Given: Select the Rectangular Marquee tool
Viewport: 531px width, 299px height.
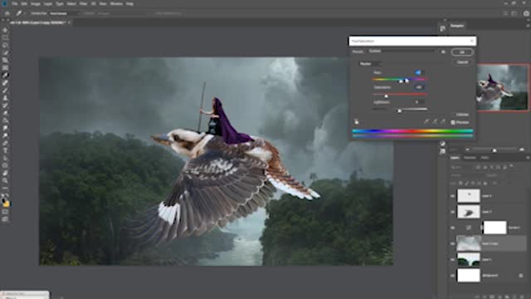Looking at the screenshot, I should tap(5, 38).
